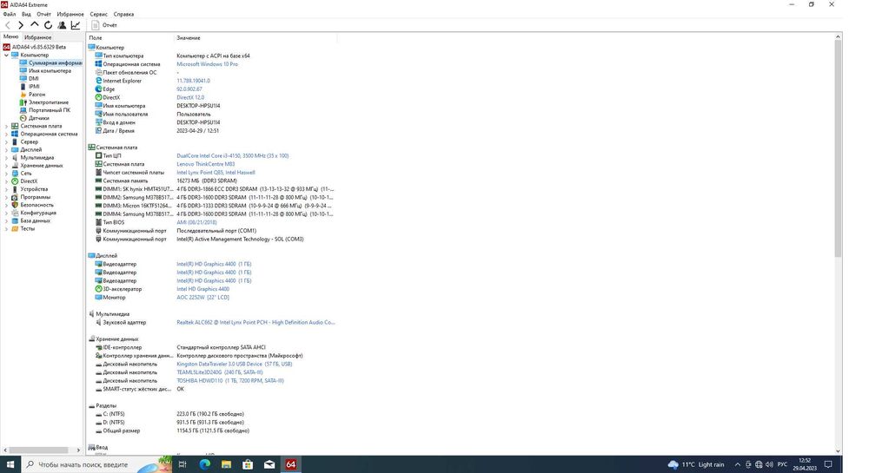Expand the Хранение данных tree node
Viewport: 869px width, 473px height.
click(x=6, y=166)
